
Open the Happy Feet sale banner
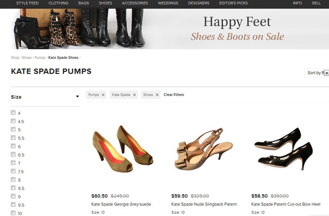(170, 29)
